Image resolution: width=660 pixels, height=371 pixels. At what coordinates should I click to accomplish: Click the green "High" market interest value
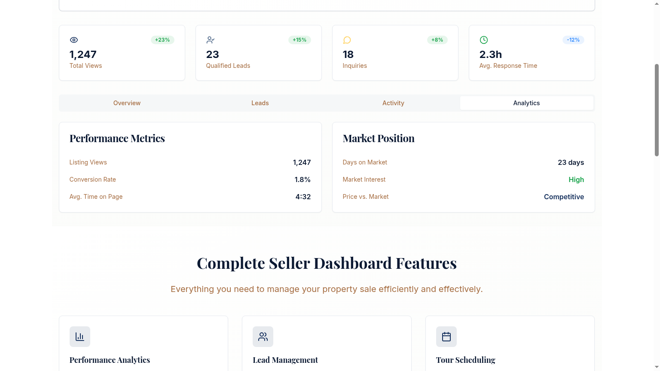click(x=576, y=179)
